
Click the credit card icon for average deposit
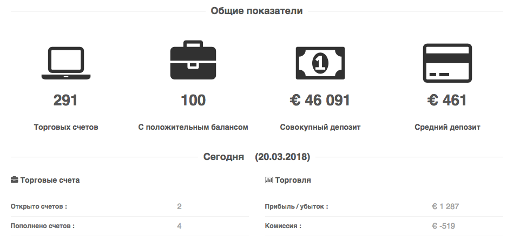click(447, 63)
